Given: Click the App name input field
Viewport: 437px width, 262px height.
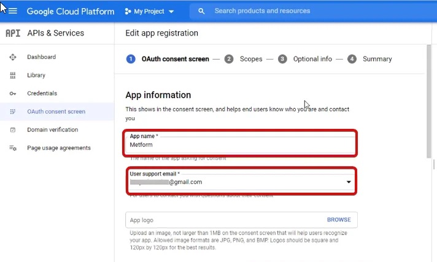Looking at the screenshot, I should 241,145.
